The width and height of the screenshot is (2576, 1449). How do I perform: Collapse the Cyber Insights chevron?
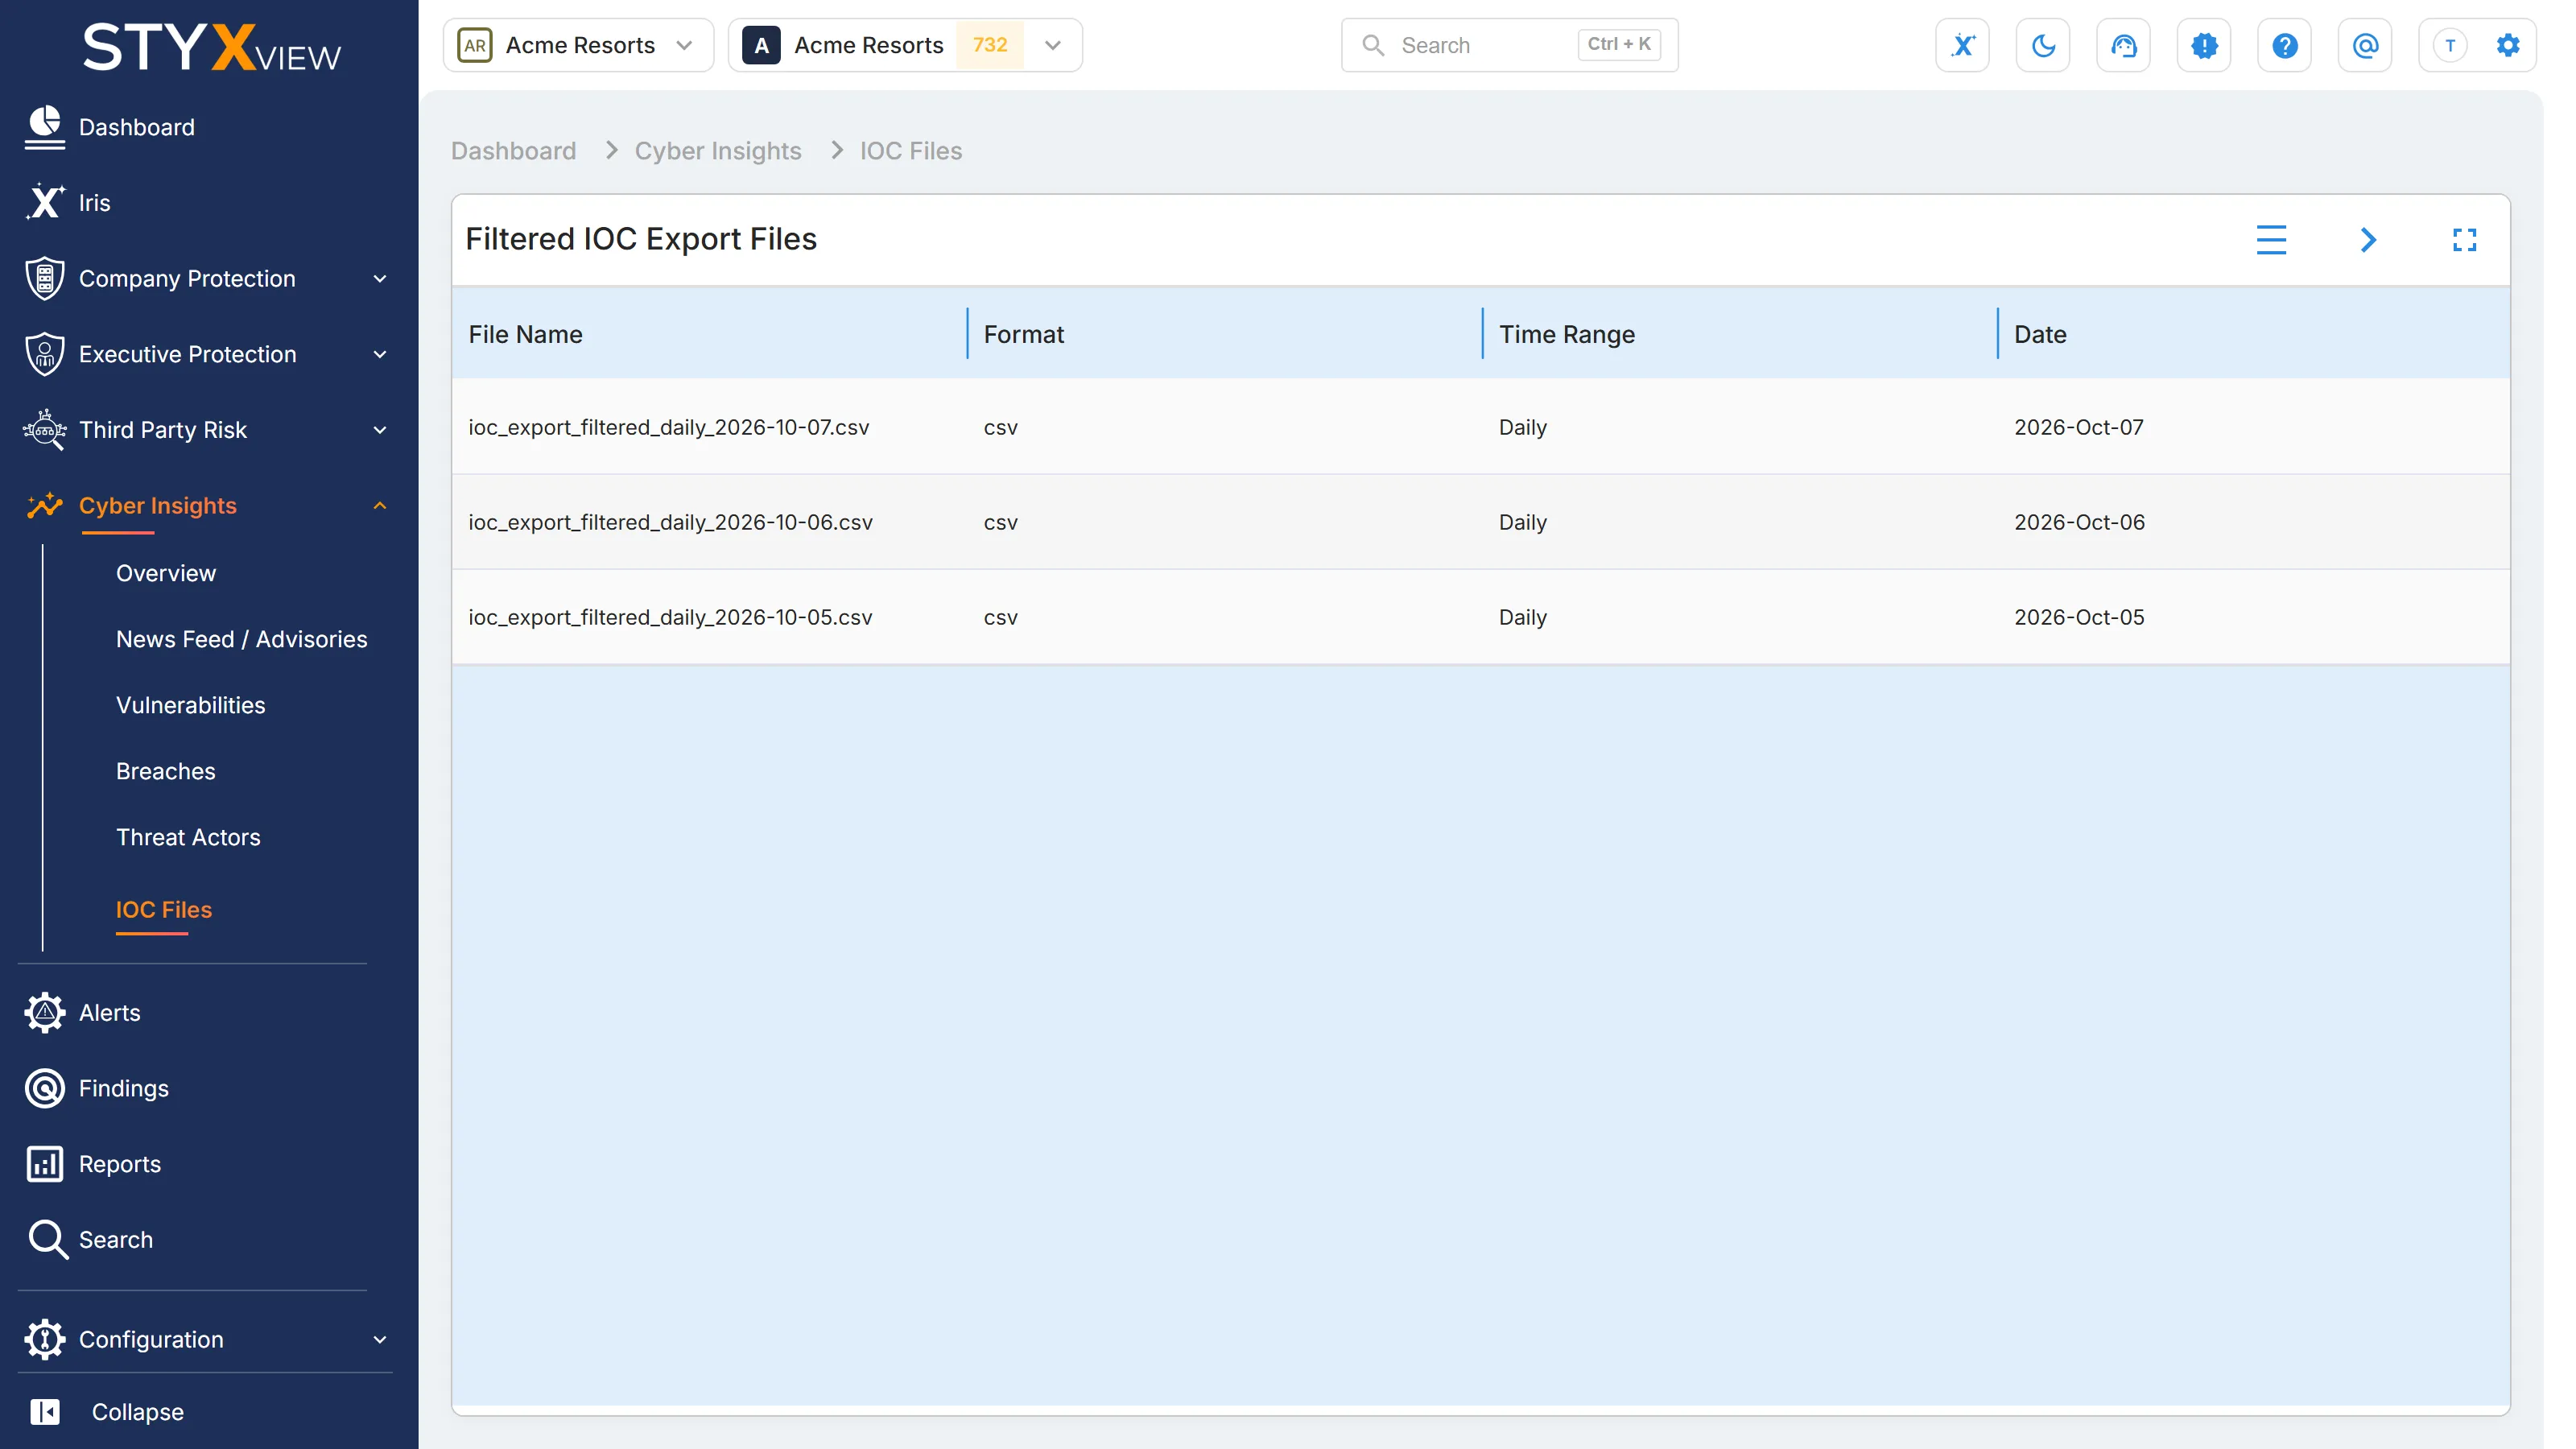point(380,506)
